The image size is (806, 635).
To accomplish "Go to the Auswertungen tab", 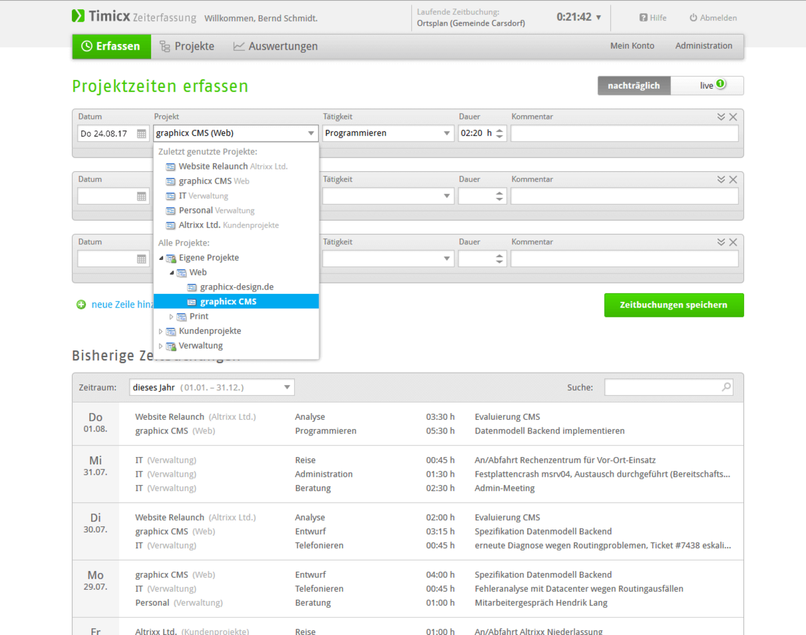I will (x=275, y=47).
